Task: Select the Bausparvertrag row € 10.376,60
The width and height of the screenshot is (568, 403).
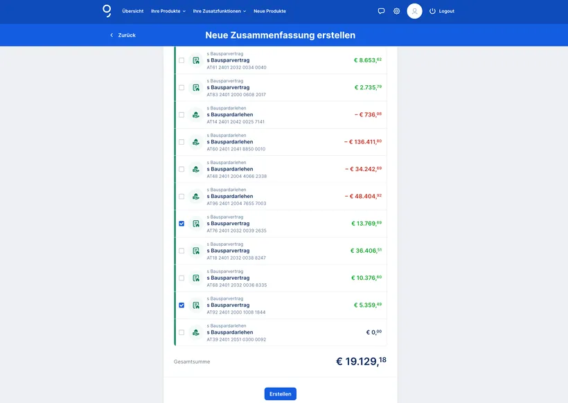Action: (x=181, y=278)
